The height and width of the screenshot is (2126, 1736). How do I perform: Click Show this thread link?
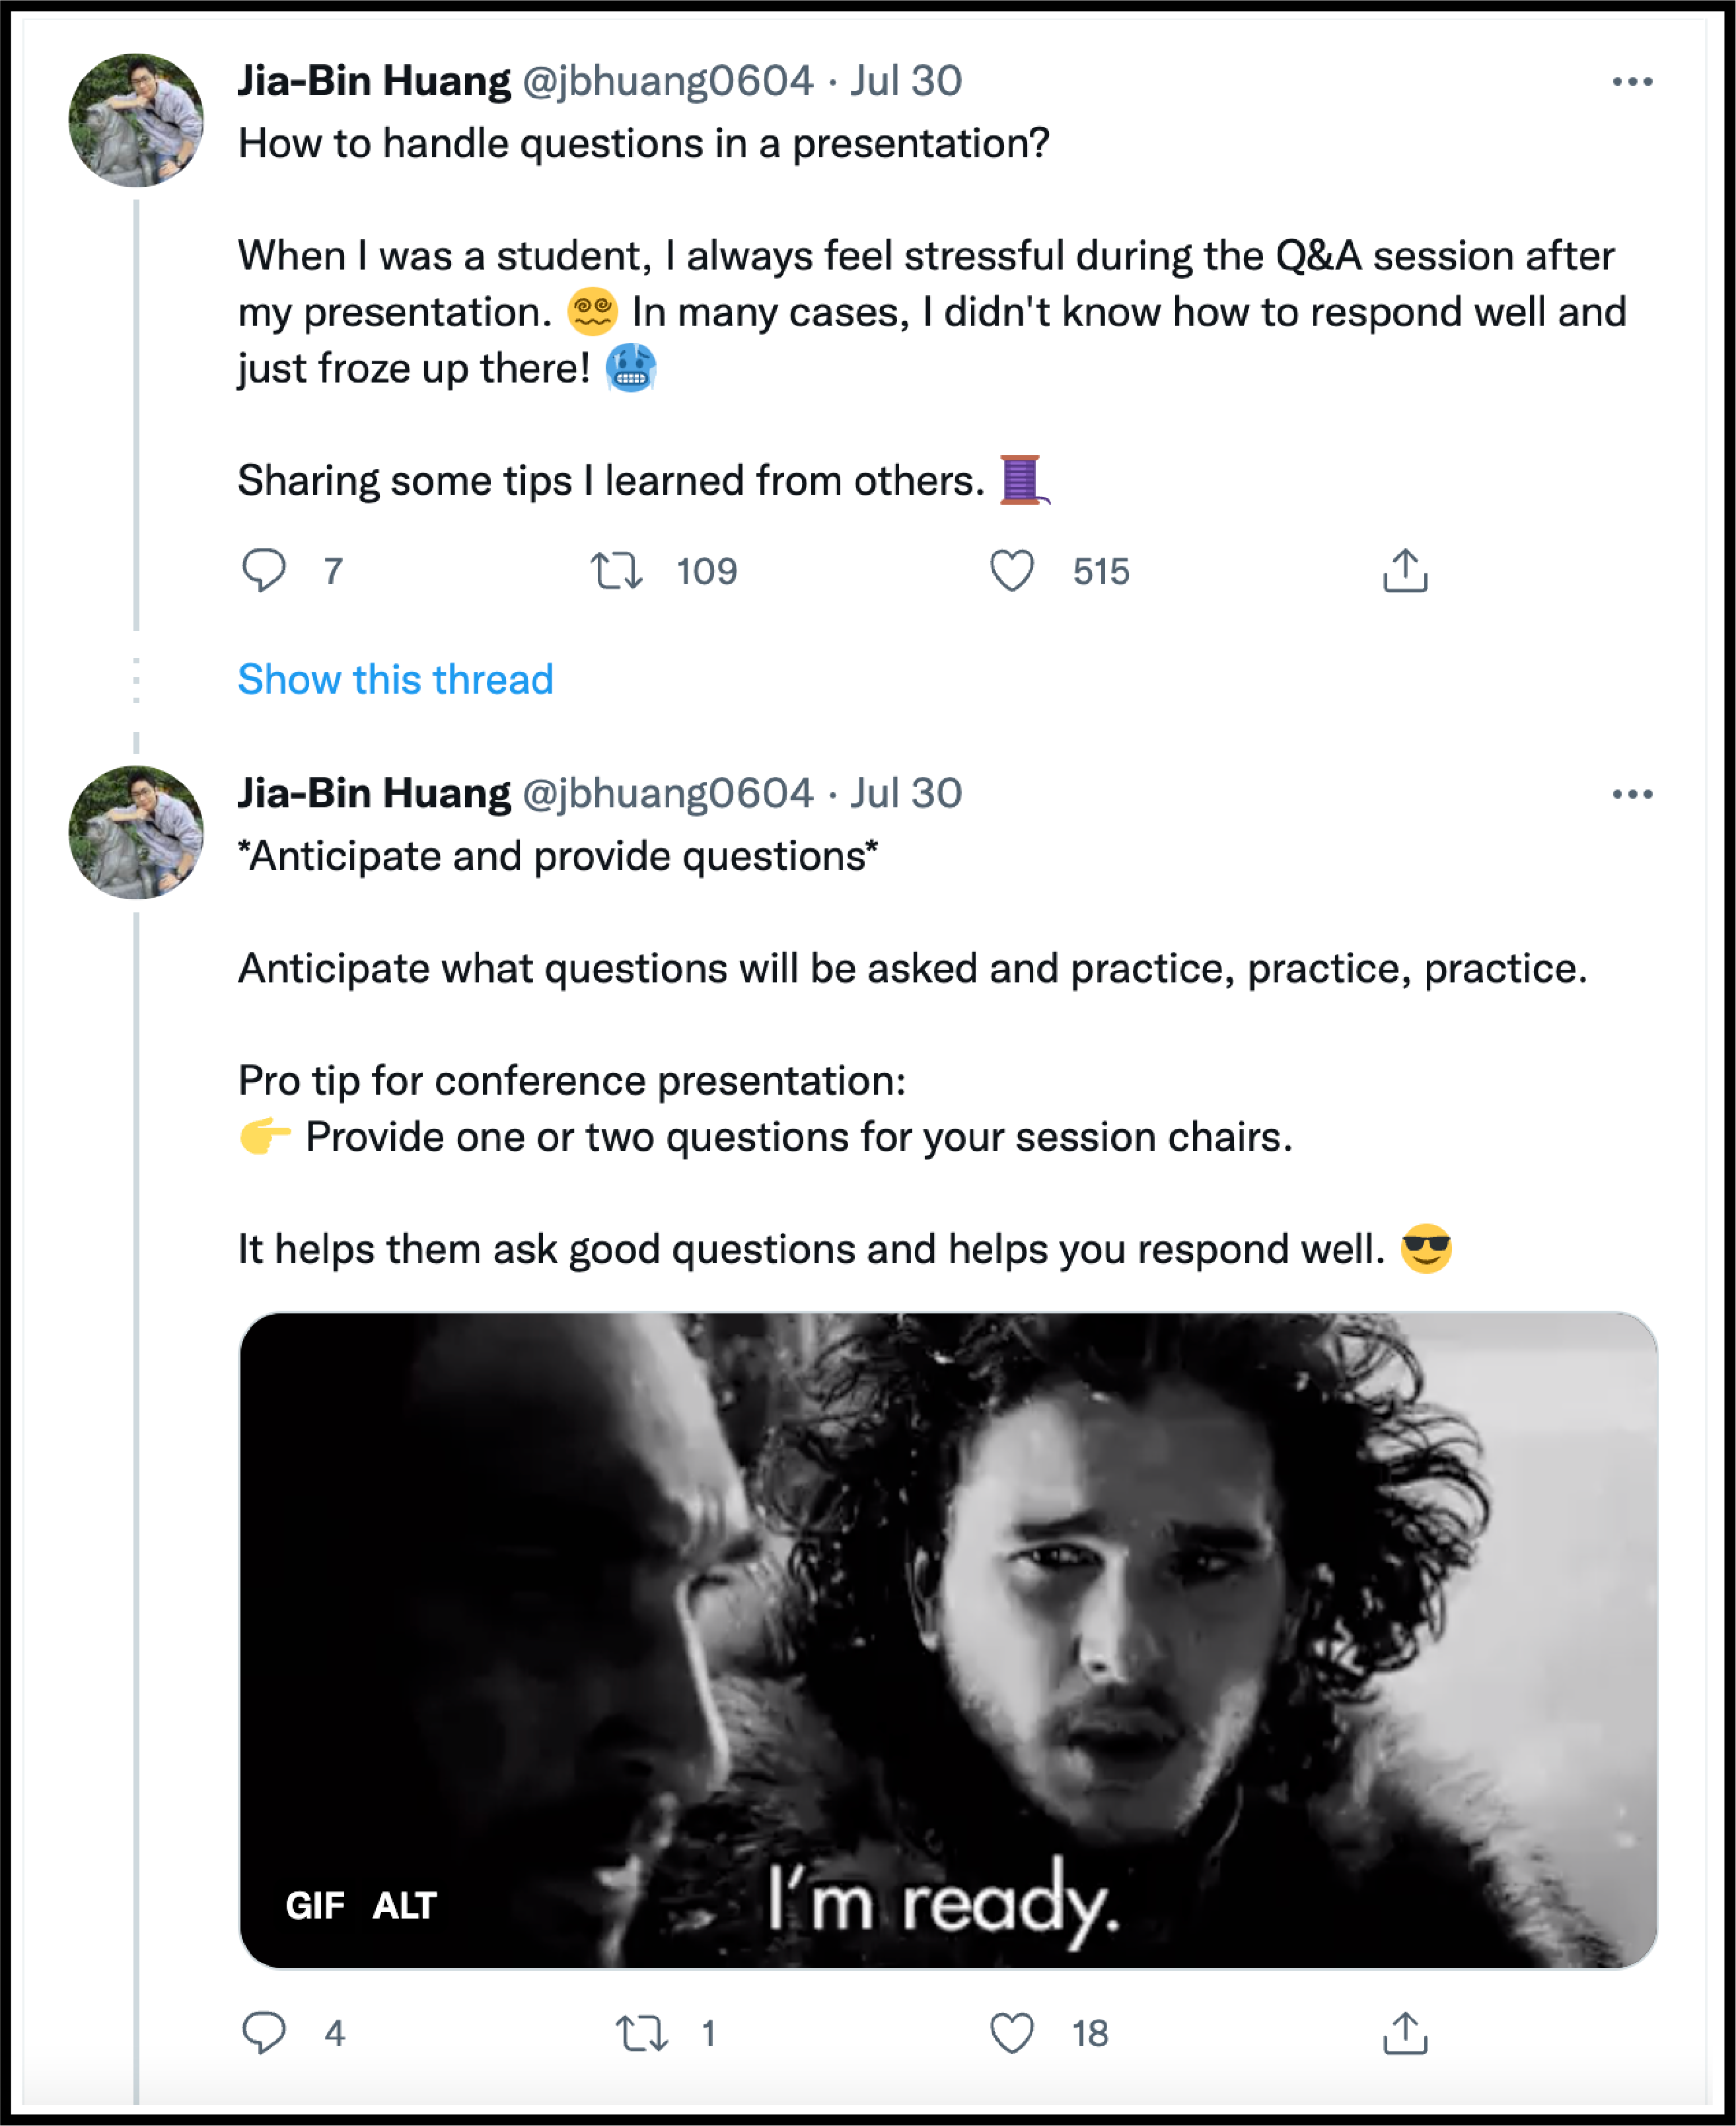395,680
